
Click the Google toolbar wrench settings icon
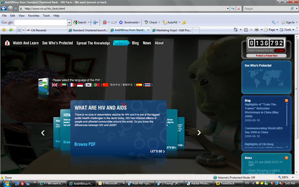tap(274, 22)
